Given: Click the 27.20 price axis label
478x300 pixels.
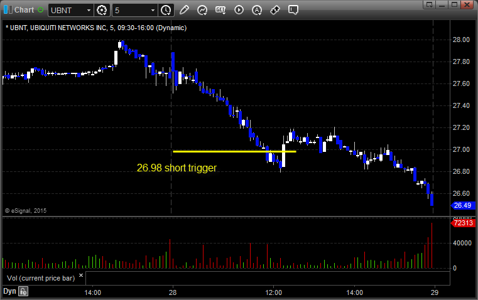Looking at the screenshot, I should tap(461, 127).
